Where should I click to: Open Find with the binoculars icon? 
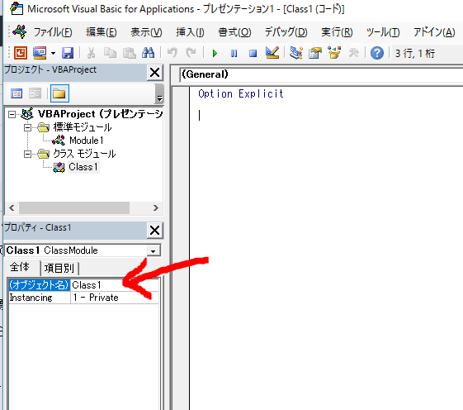click(x=148, y=53)
